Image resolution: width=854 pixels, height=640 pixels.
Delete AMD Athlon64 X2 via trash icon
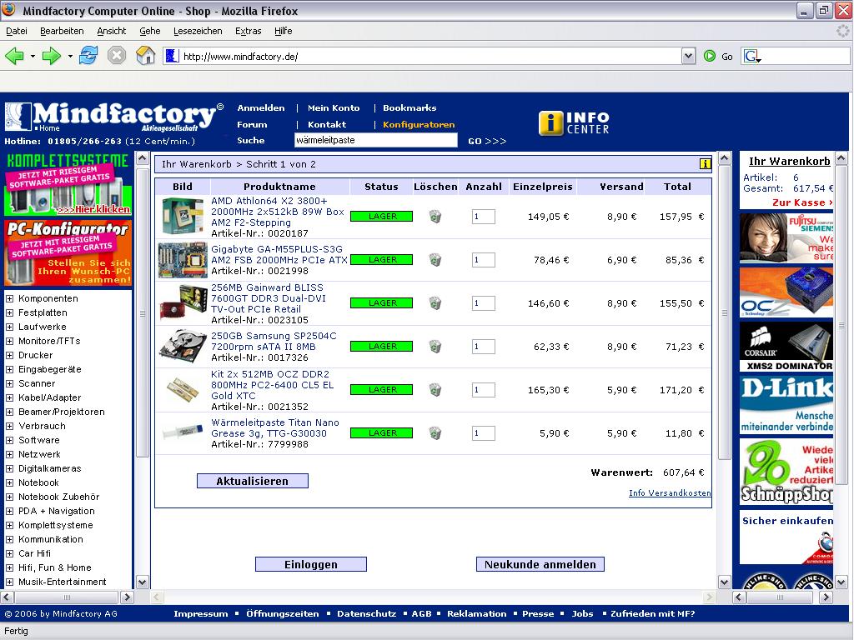tap(435, 217)
